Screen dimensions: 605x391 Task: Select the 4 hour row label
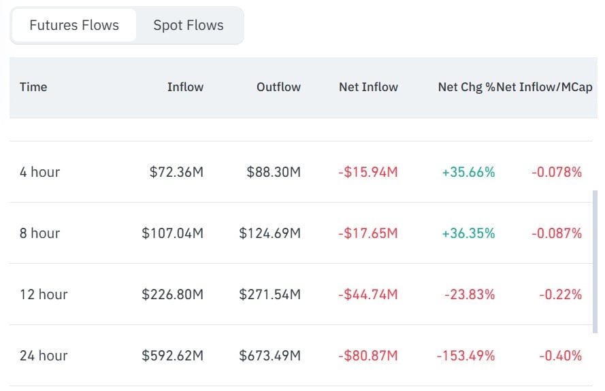(x=39, y=172)
